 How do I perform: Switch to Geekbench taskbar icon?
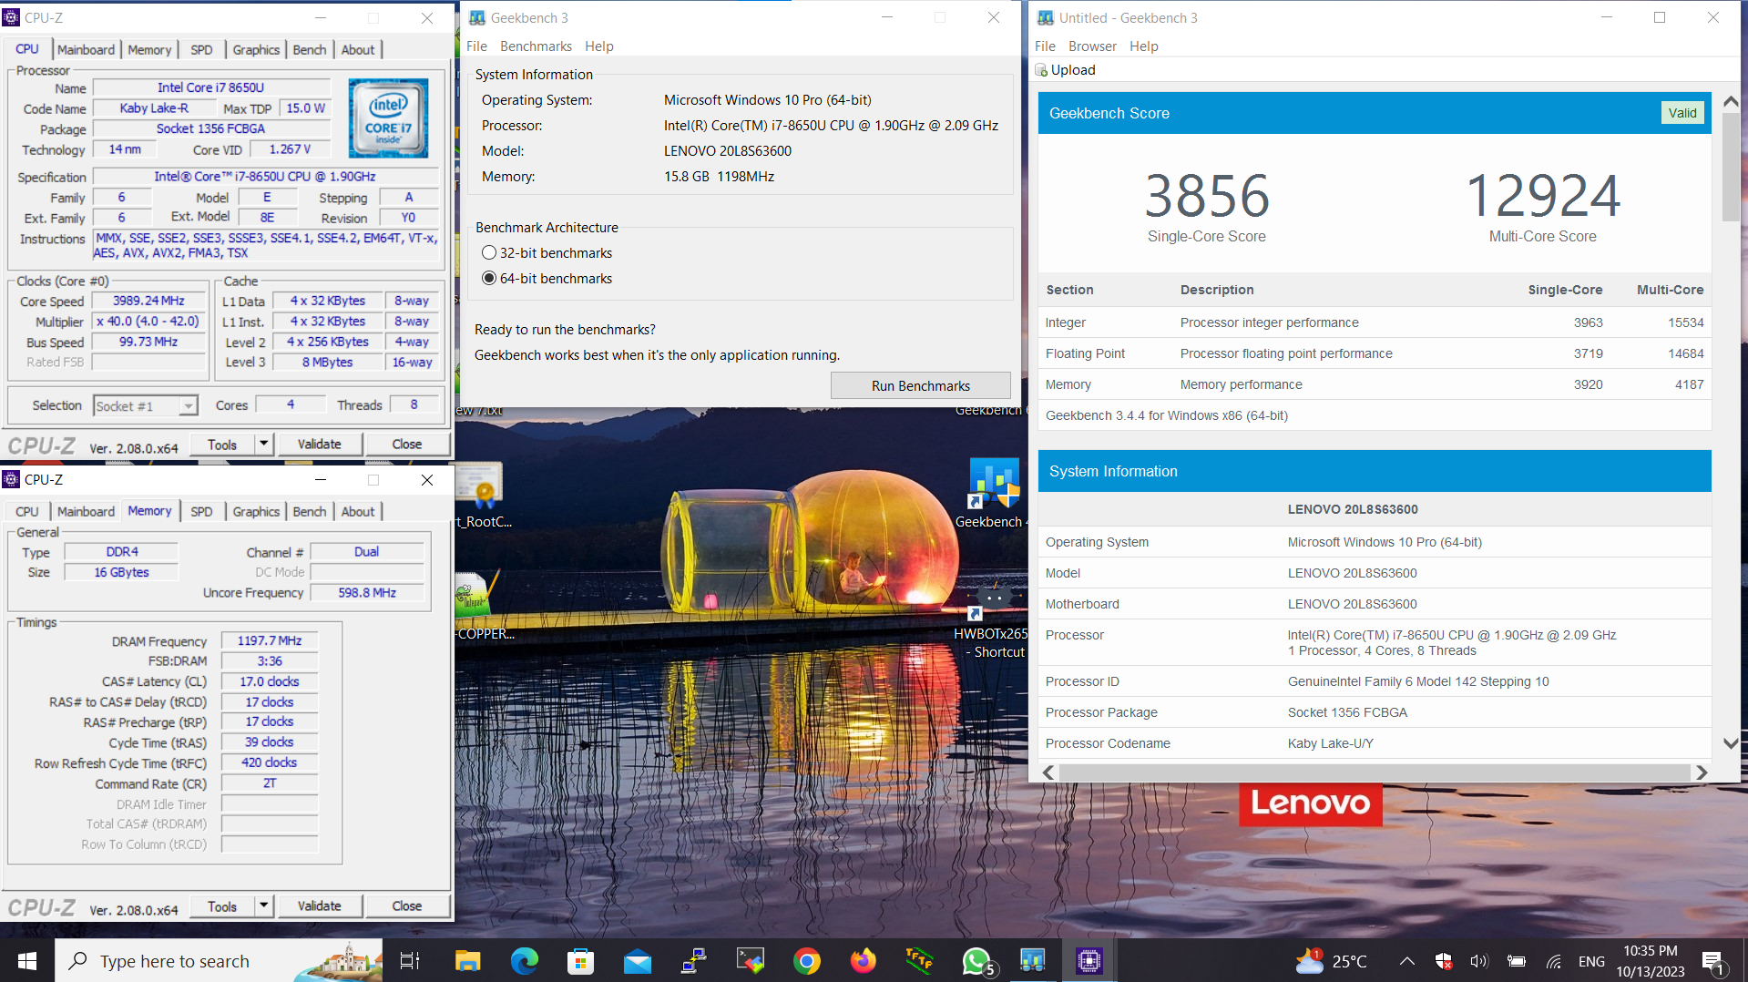point(1032,960)
